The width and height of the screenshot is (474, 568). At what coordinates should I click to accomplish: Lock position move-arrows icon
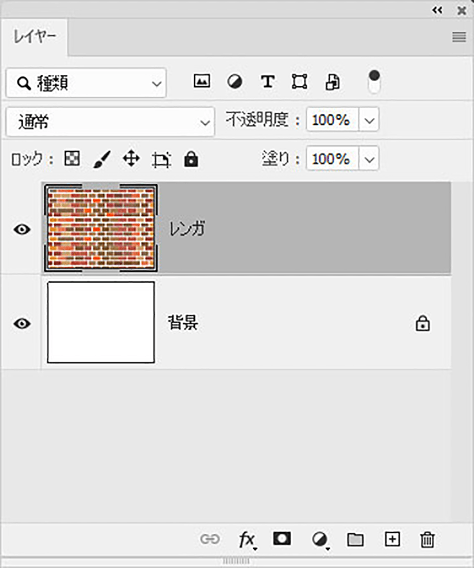pyautogui.click(x=131, y=158)
